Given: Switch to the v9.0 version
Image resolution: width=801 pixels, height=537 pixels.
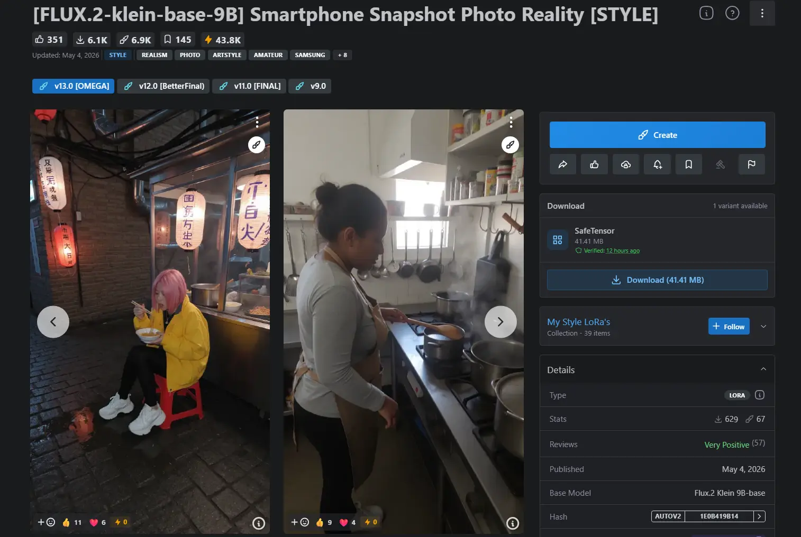Looking at the screenshot, I should click(310, 86).
